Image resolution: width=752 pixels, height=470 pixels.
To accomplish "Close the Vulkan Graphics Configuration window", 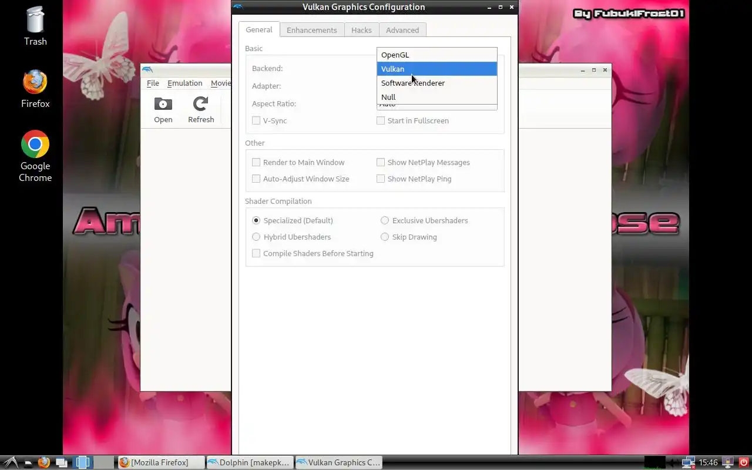I will pyautogui.click(x=512, y=7).
